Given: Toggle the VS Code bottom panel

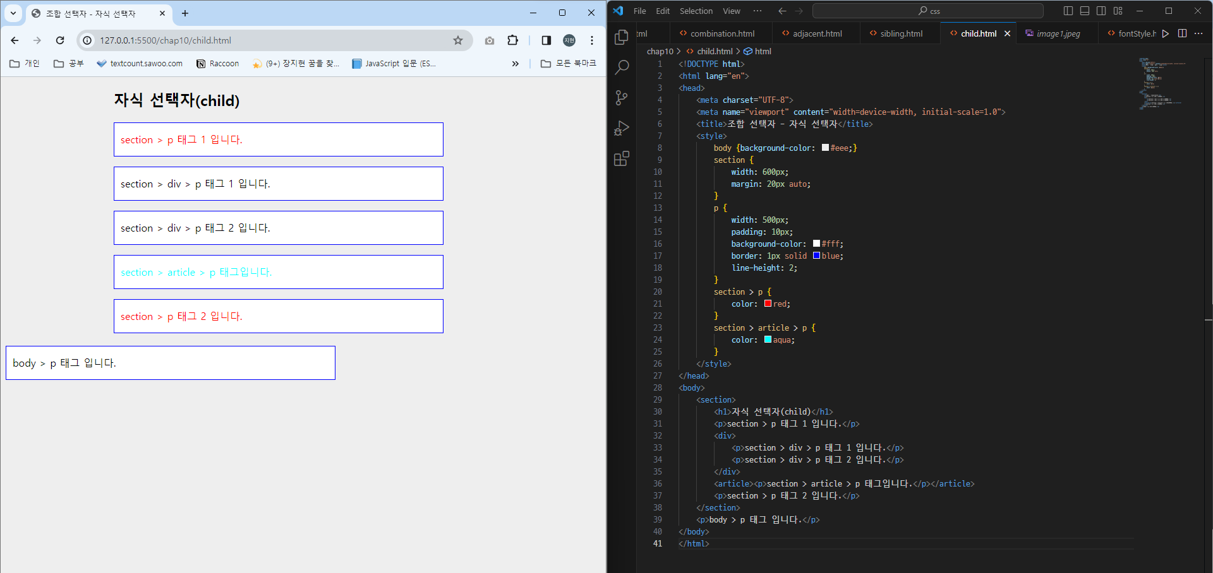Looking at the screenshot, I should coord(1085,11).
